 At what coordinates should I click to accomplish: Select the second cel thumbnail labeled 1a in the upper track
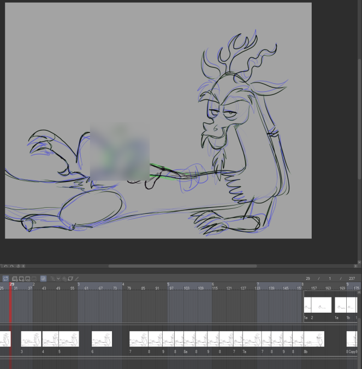tap(340, 305)
